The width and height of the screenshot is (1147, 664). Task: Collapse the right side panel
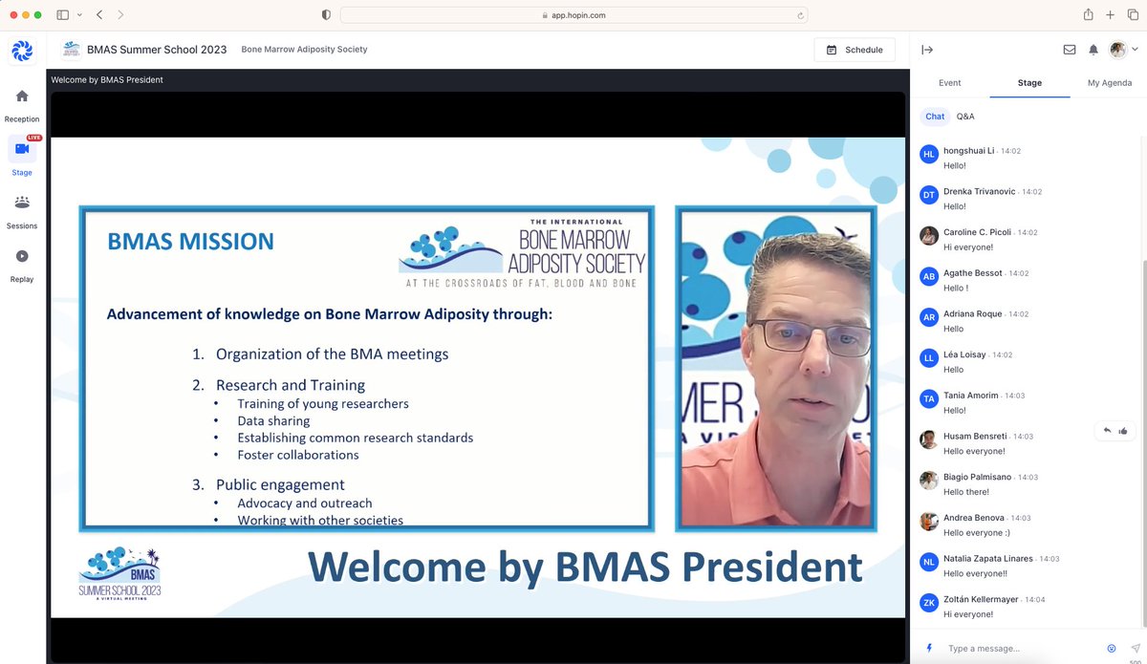928,49
